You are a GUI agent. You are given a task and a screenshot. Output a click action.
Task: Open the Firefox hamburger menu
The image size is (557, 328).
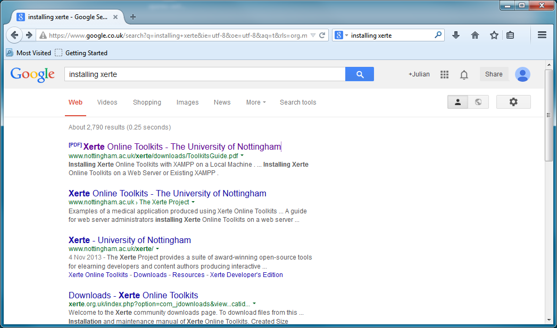click(542, 35)
